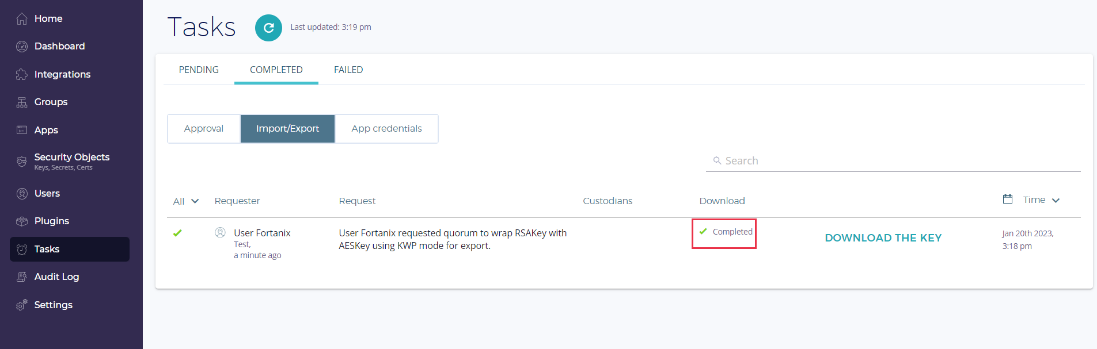
Task: Select the App credentials filter toggle
Action: 386,129
